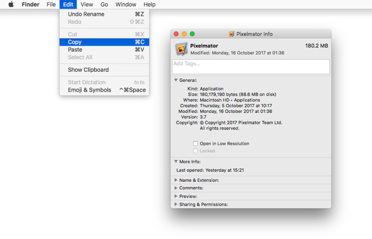Click the version number 3.7

[203, 117]
